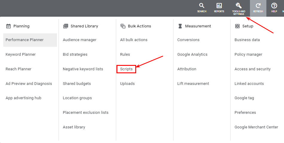Click the Shared Library column heading

click(x=84, y=26)
